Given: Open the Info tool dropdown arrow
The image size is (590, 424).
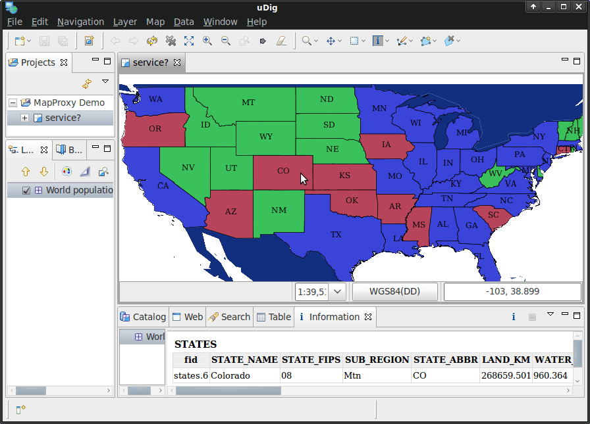Looking at the screenshot, I should [x=387, y=41].
